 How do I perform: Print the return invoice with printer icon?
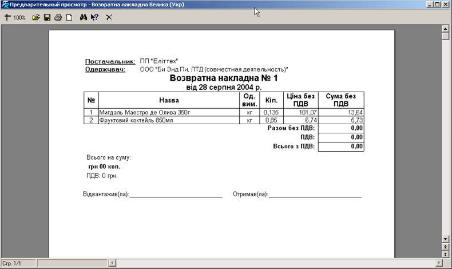point(58,18)
